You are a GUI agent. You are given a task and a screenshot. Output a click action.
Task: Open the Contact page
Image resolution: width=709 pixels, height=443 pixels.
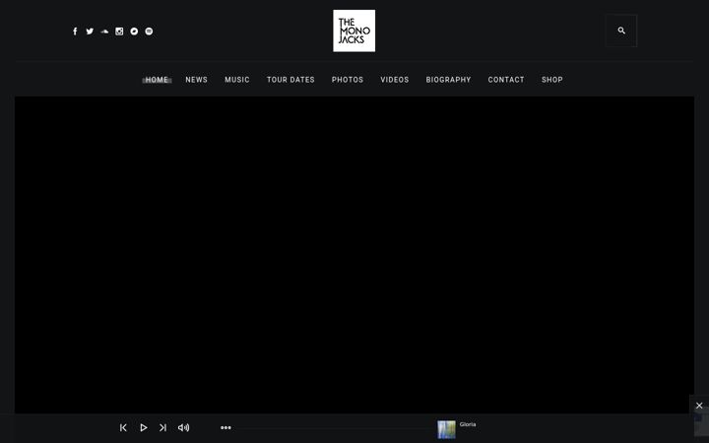point(506,80)
